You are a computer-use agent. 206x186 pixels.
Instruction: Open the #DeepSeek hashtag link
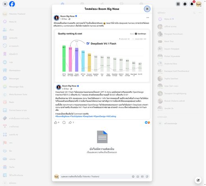point(88,116)
